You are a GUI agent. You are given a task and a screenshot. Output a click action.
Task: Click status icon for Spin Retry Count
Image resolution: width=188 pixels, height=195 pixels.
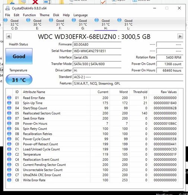(9, 129)
